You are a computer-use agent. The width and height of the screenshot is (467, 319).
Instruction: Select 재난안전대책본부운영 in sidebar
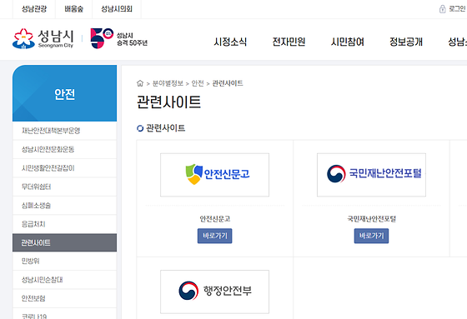[65, 131]
